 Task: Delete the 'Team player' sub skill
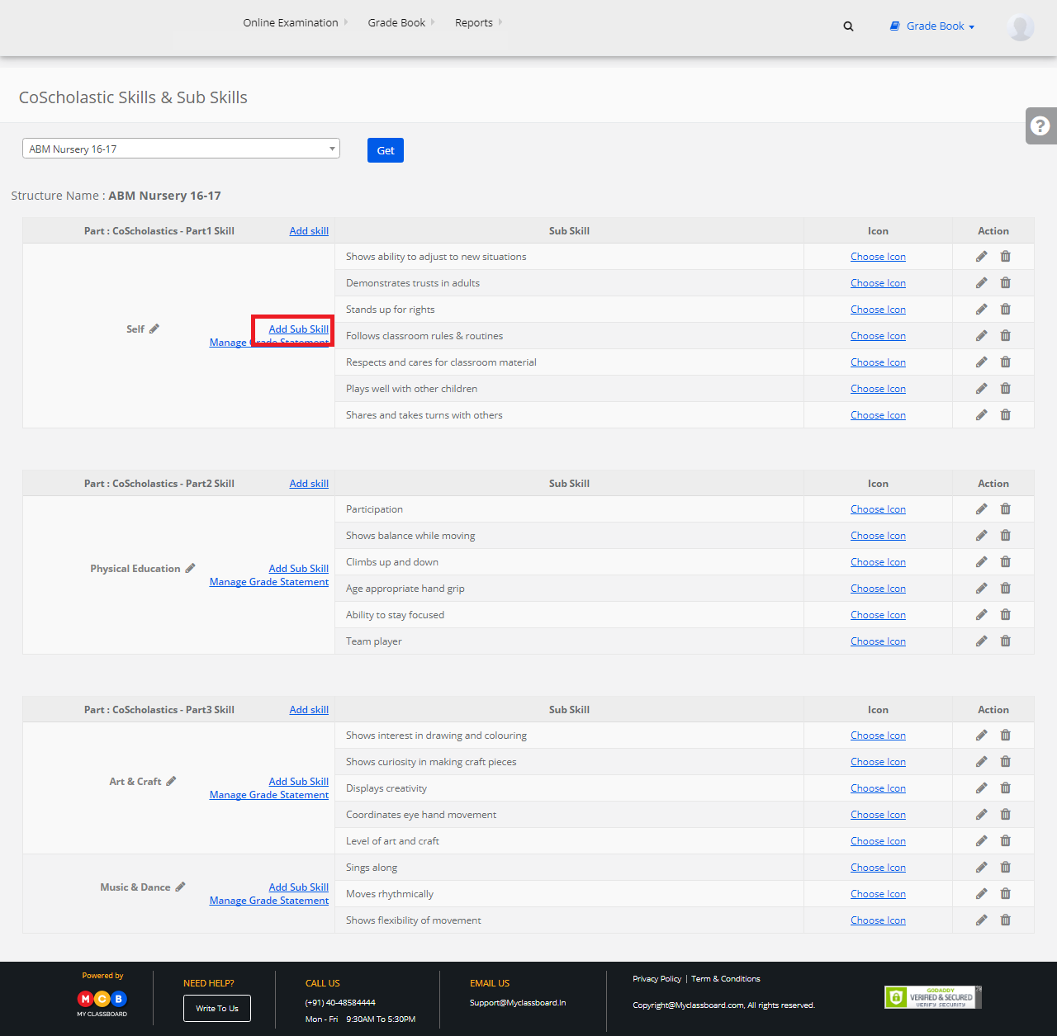click(x=1005, y=641)
